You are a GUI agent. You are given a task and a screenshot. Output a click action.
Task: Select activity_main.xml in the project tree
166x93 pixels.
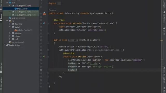(24, 30)
